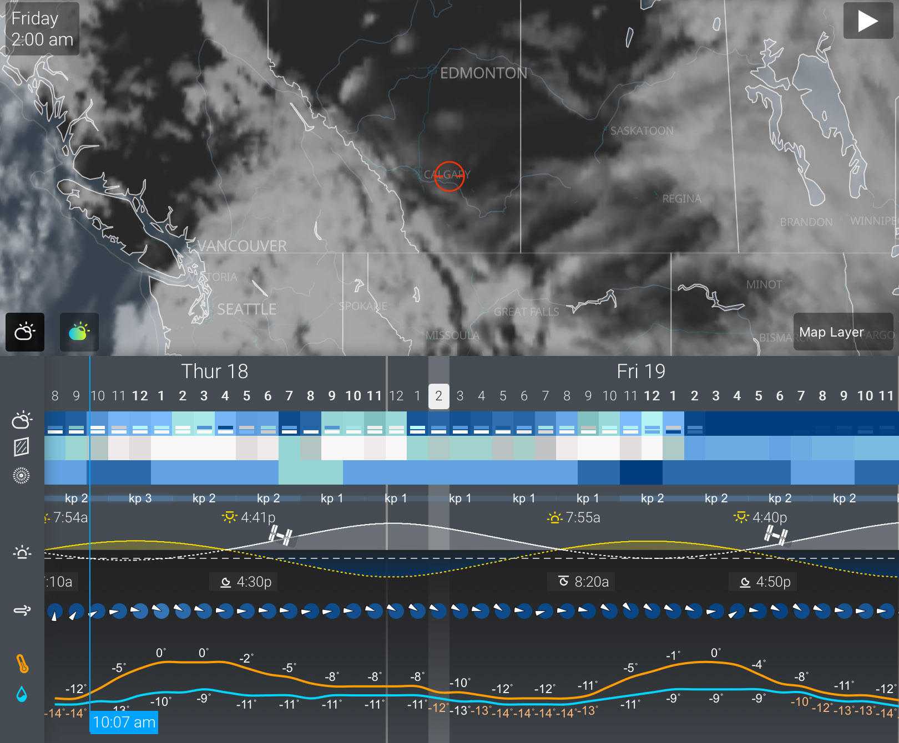This screenshot has height=743, width=899.
Task: Click the transparency row hatched icon
Action: (22, 447)
